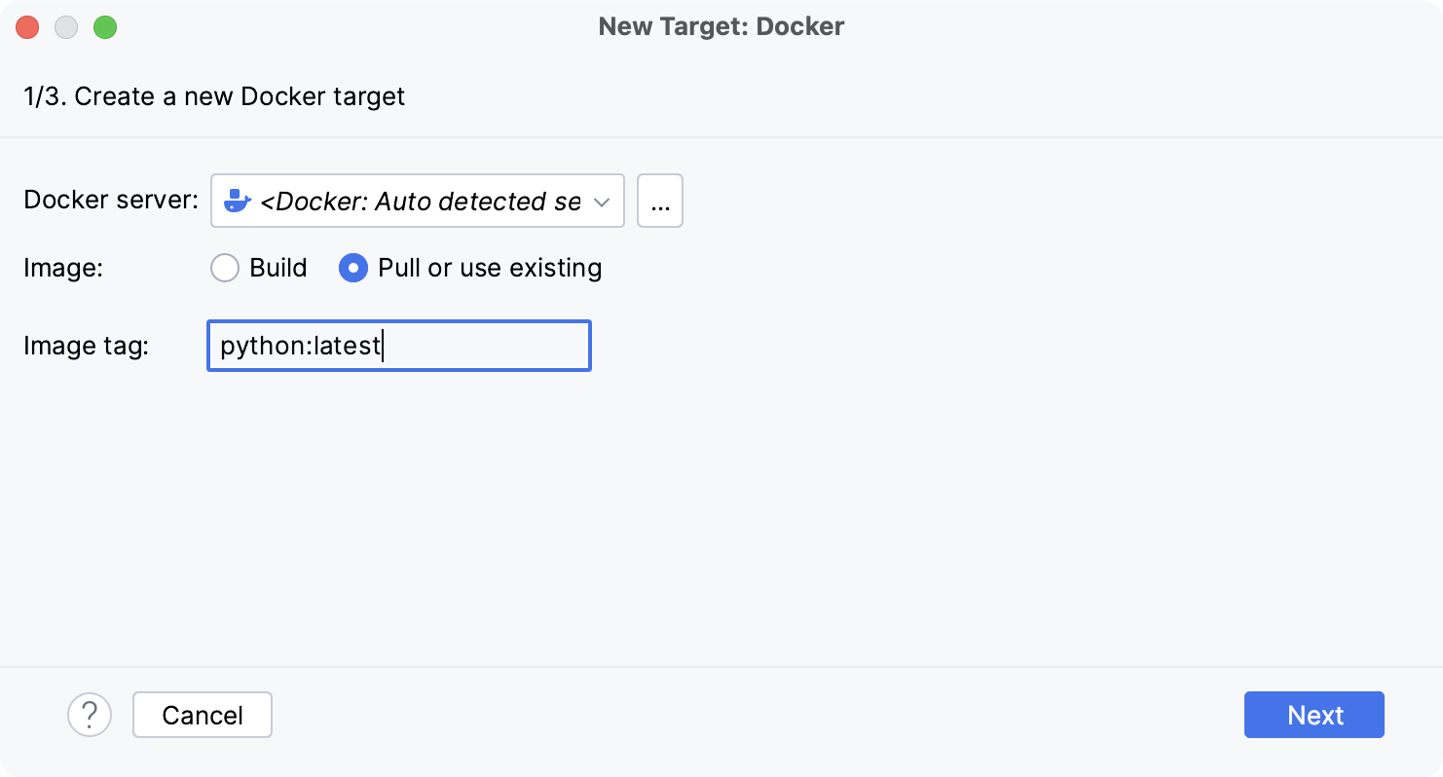Place cursor after python:latest text
1443x777 pixels.
pos(384,346)
